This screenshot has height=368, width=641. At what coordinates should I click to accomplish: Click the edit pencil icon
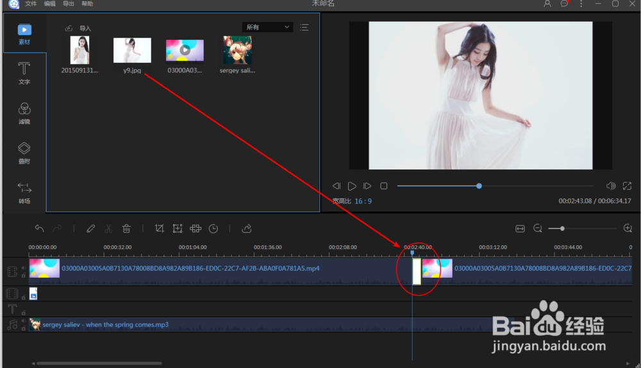pyautogui.click(x=91, y=228)
